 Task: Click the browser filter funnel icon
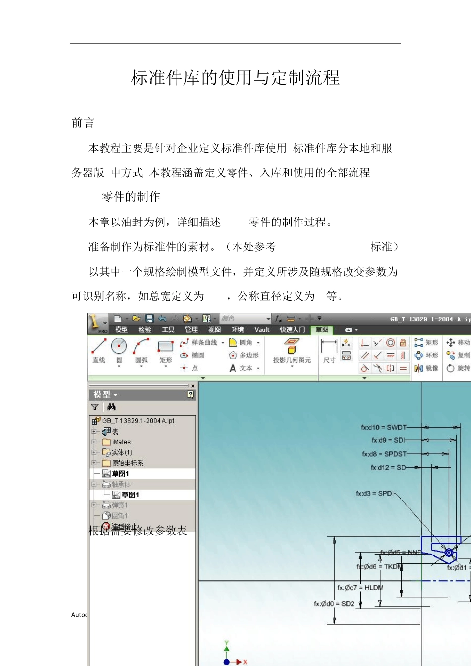coord(95,407)
